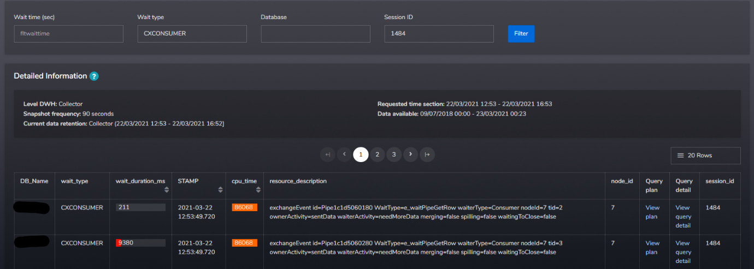
Task: Click the Session ID field with 1484
Action: (x=439, y=33)
